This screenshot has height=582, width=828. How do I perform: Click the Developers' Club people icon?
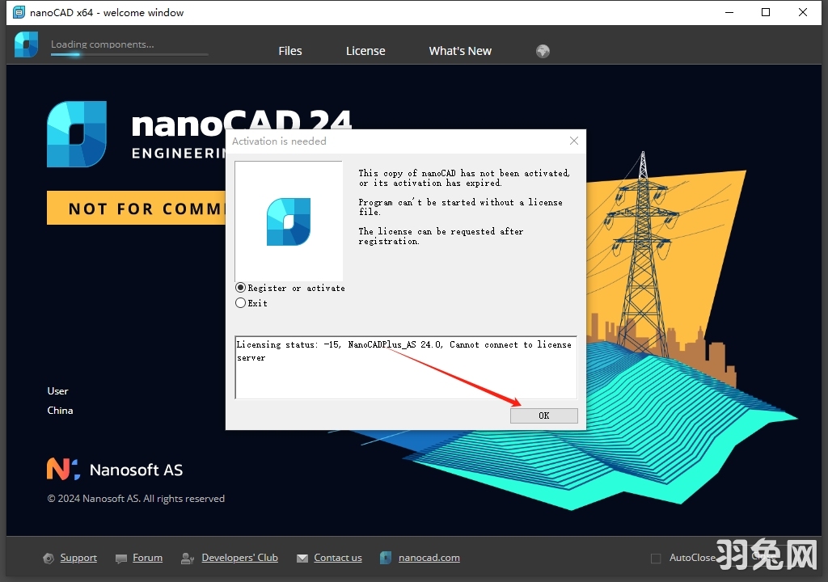(x=187, y=558)
